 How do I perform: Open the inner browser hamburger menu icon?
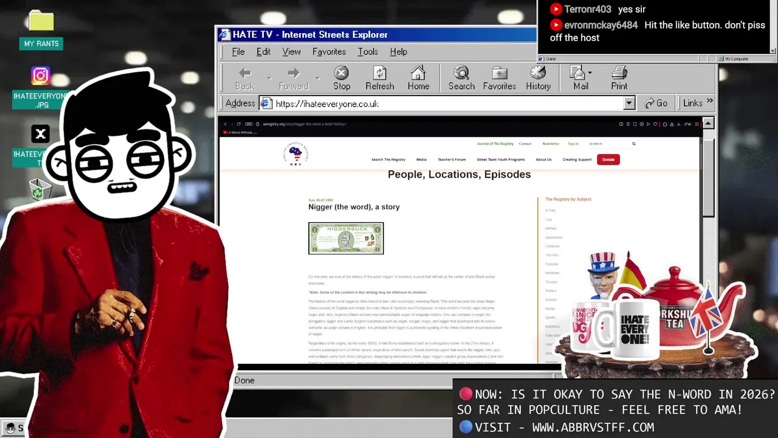coord(697,124)
